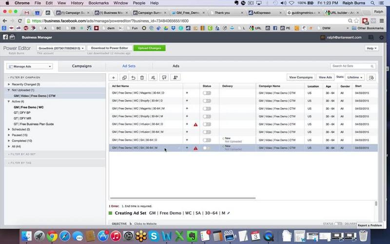Click the delete trash icon in toolbar
390x244 pixels.
142,78
